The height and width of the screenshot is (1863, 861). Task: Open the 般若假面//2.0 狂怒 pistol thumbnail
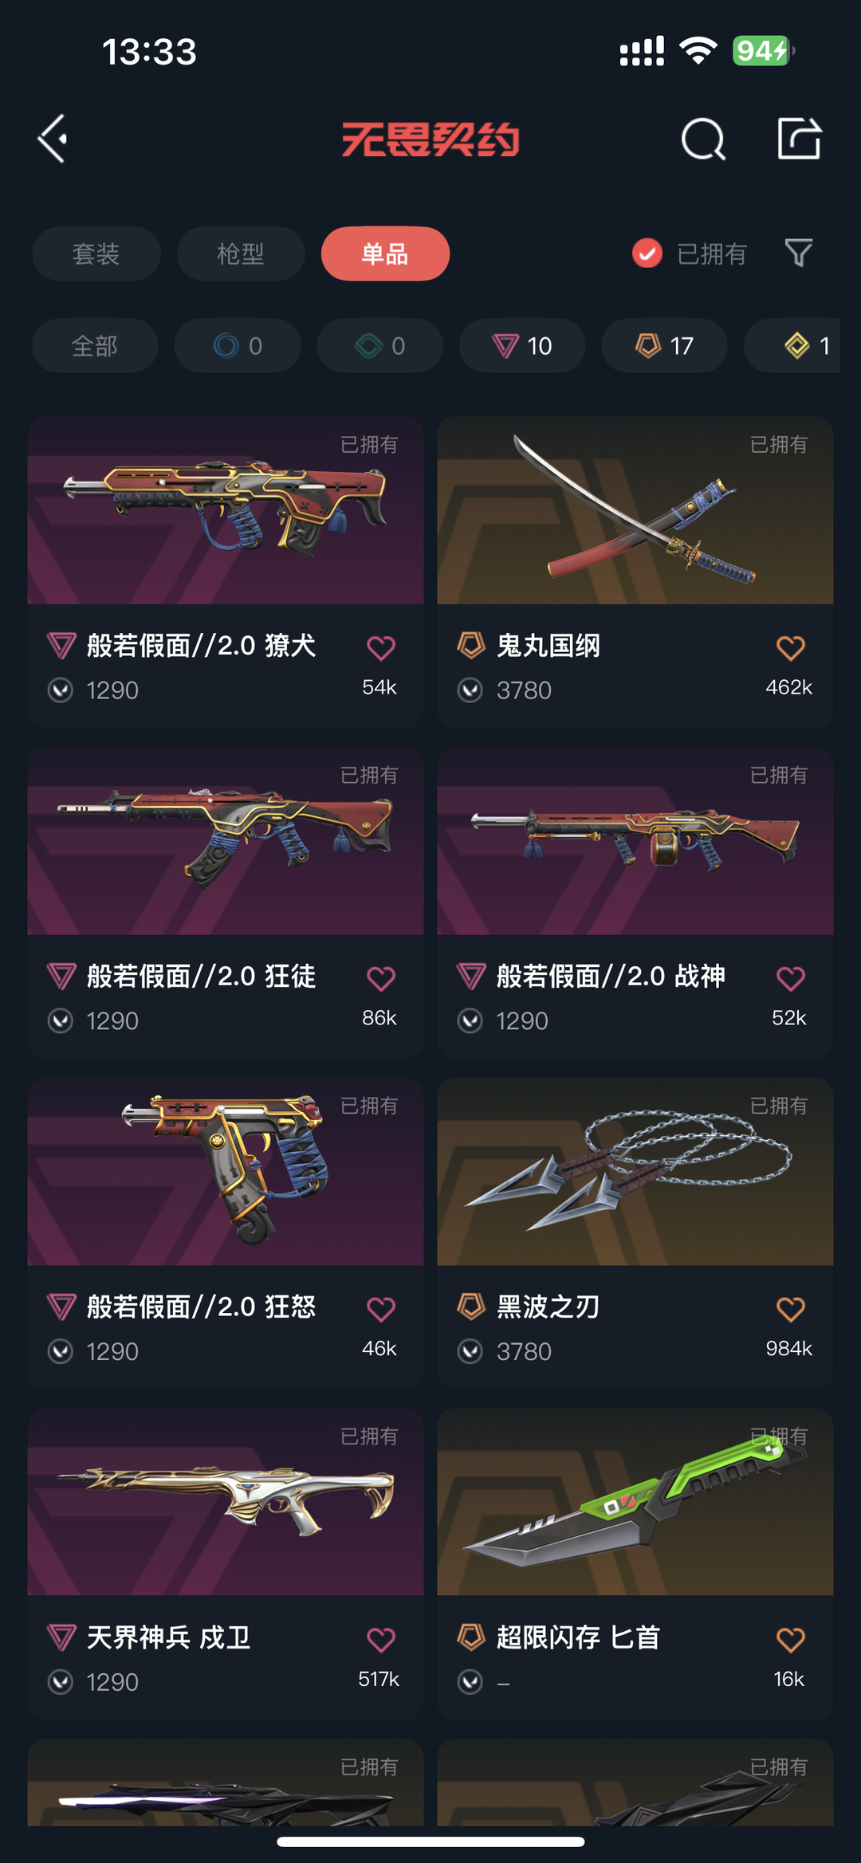click(x=226, y=1172)
